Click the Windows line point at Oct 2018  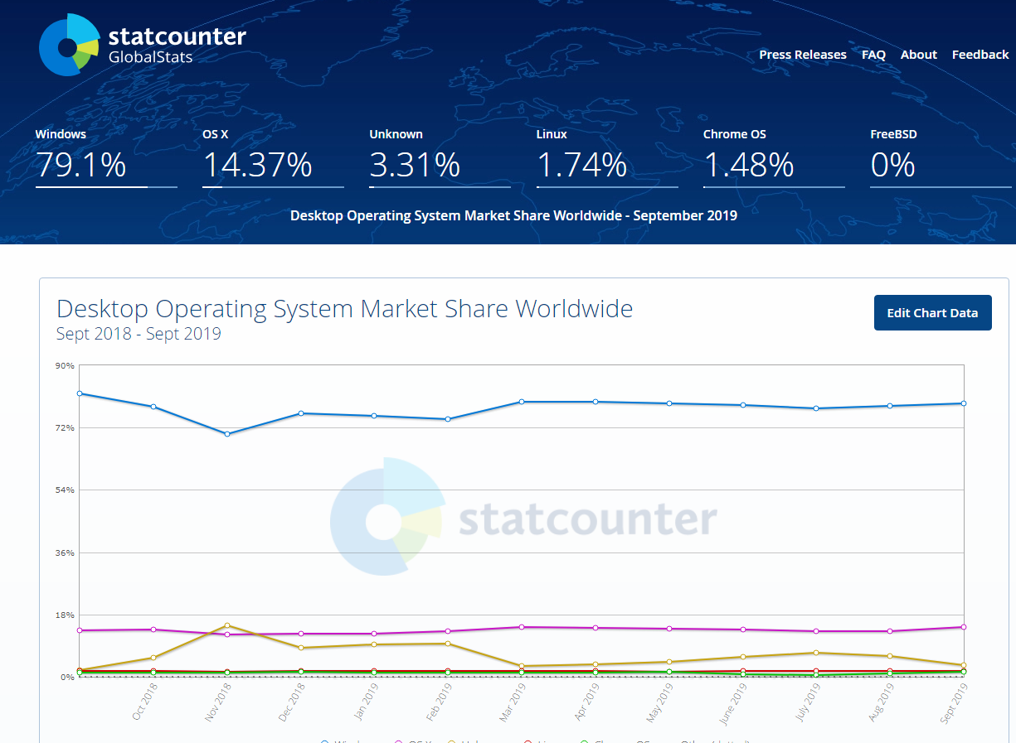pos(153,407)
